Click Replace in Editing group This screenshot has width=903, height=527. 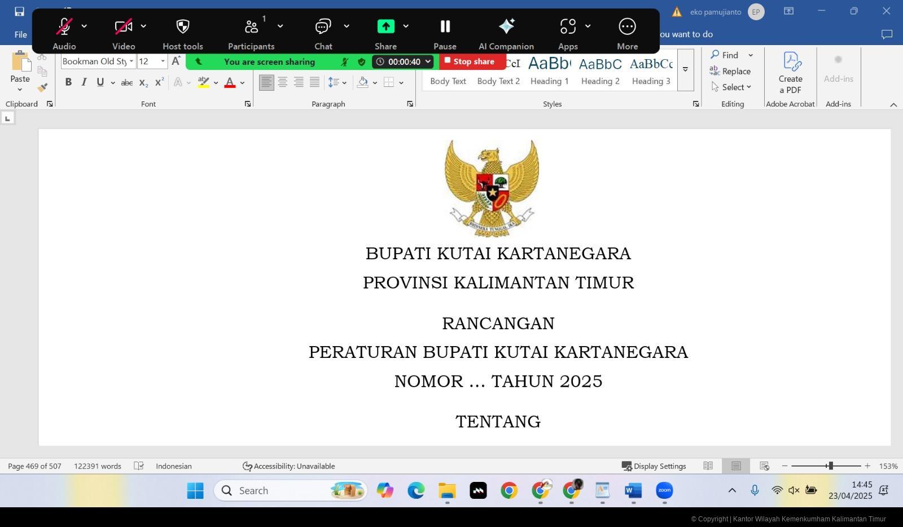point(730,71)
